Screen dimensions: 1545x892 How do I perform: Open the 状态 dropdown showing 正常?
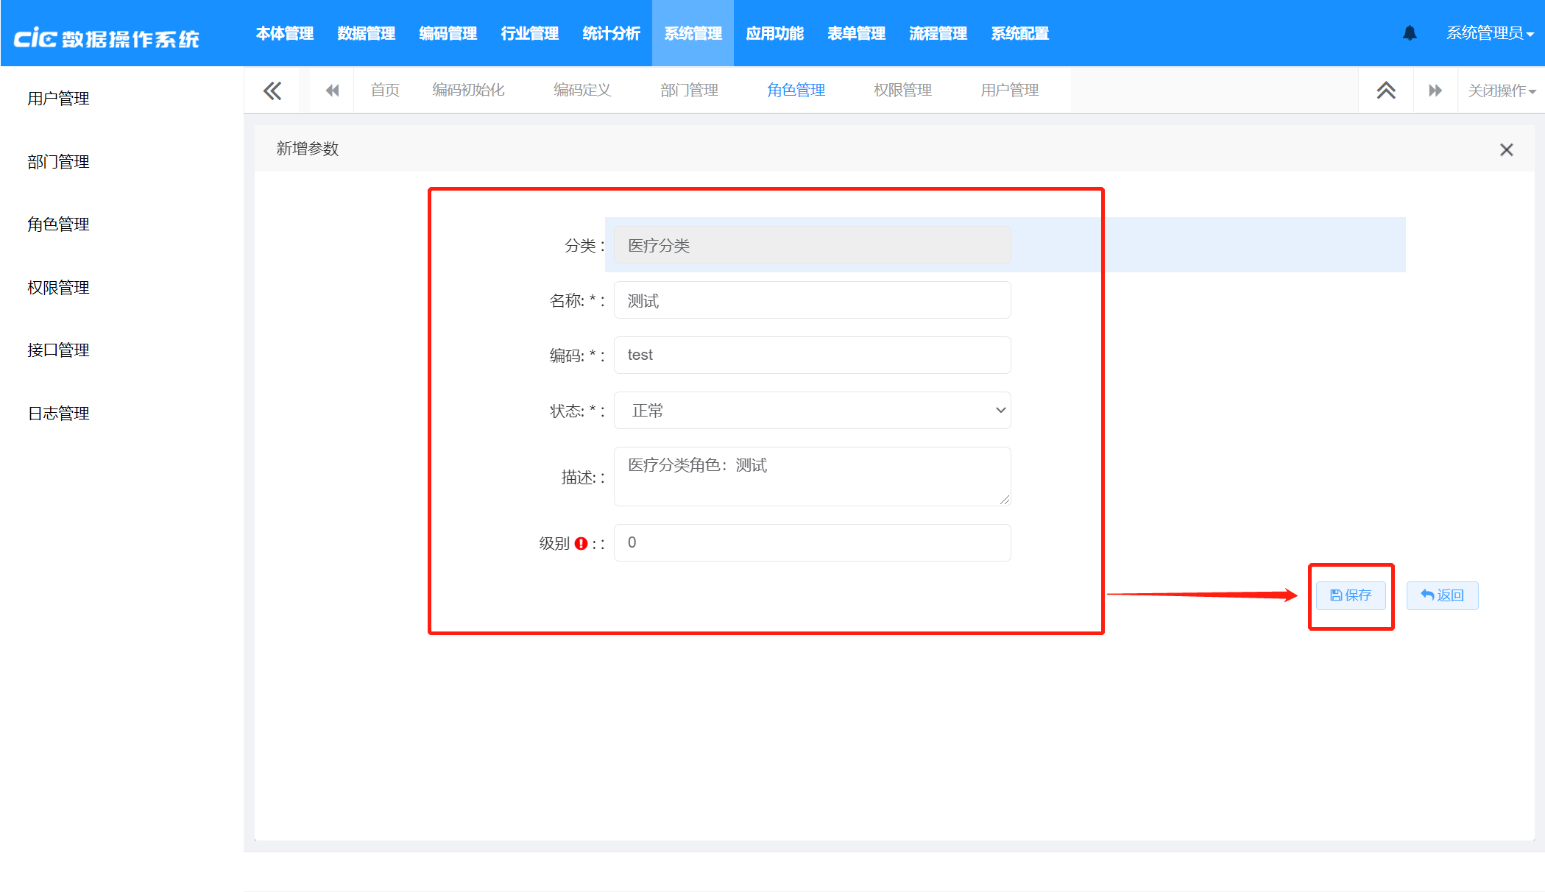(812, 411)
